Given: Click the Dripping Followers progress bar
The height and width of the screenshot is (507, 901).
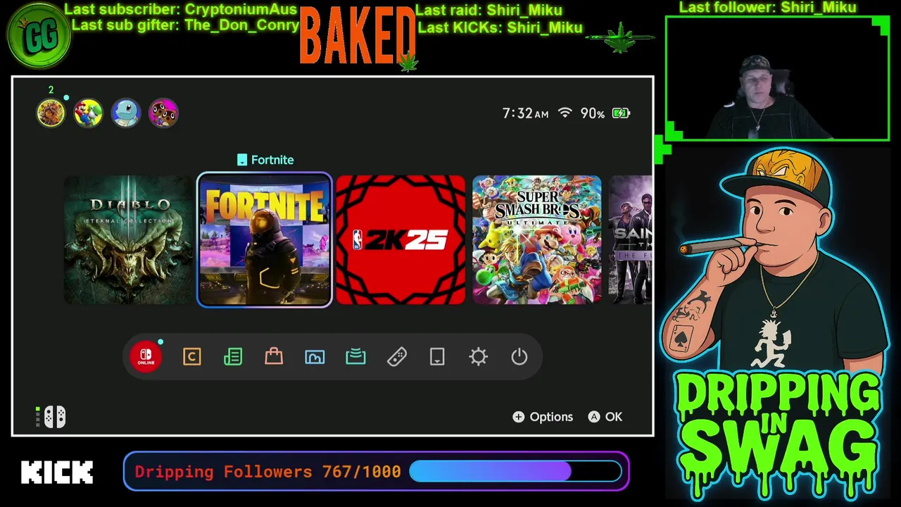Looking at the screenshot, I should pos(515,472).
